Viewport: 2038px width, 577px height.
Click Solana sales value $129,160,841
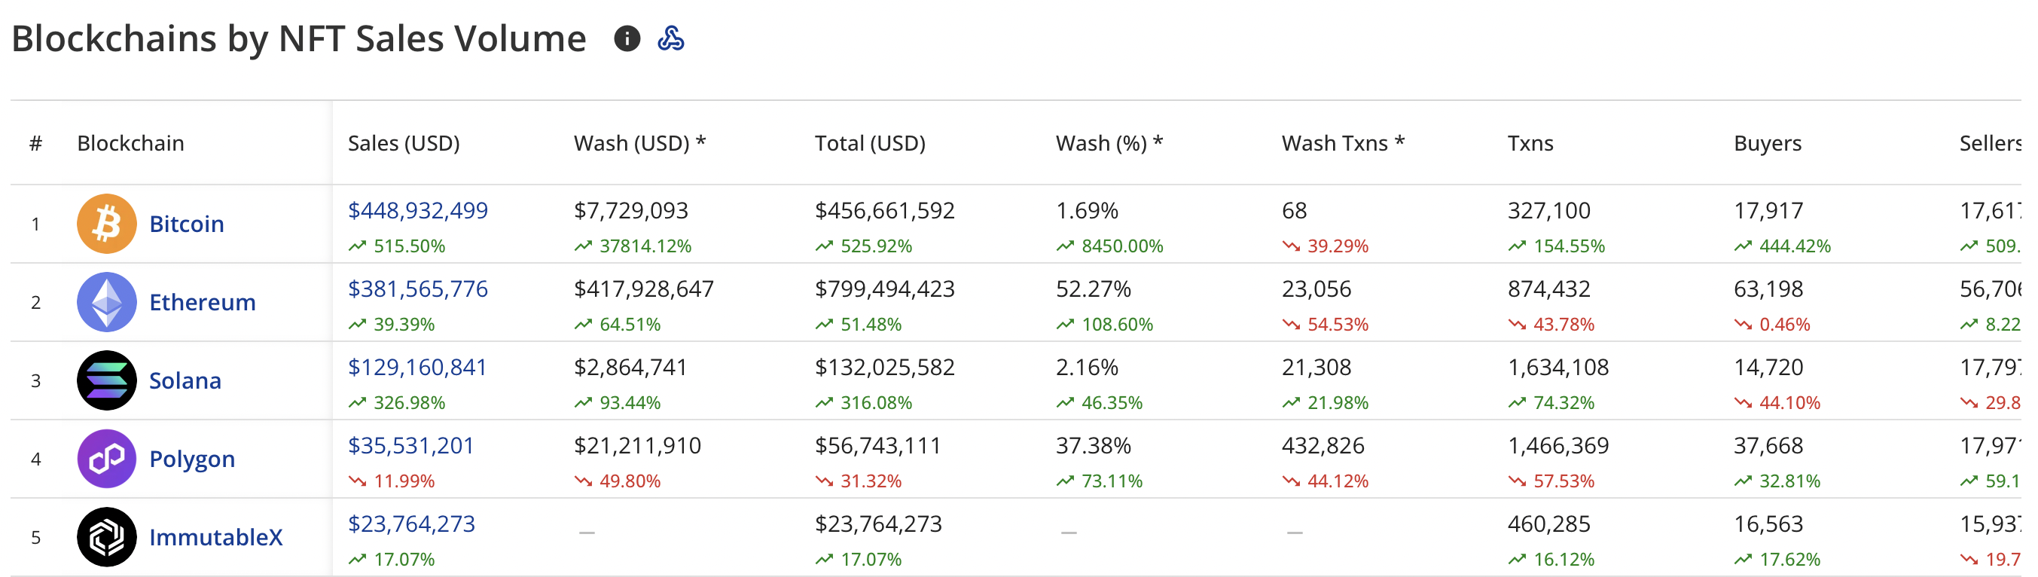point(417,368)
